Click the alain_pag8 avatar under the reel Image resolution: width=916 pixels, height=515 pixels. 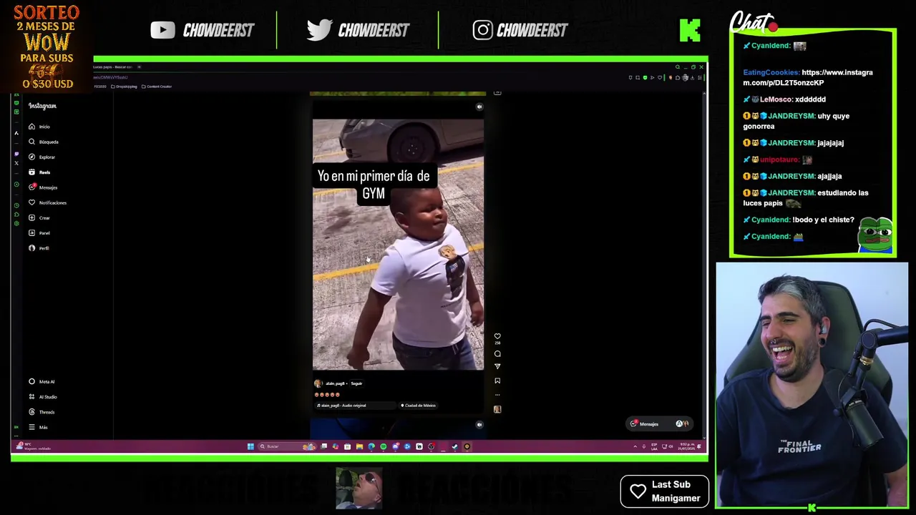tap(318, 383)
